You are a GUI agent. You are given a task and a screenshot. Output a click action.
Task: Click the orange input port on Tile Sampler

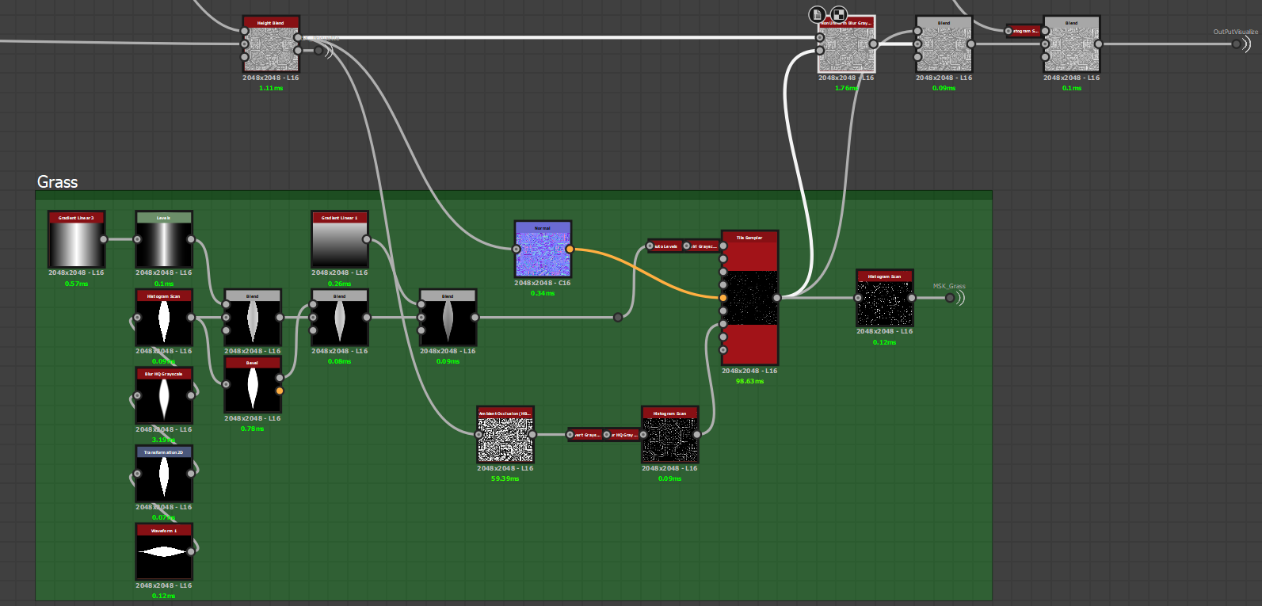coord(723,298)
